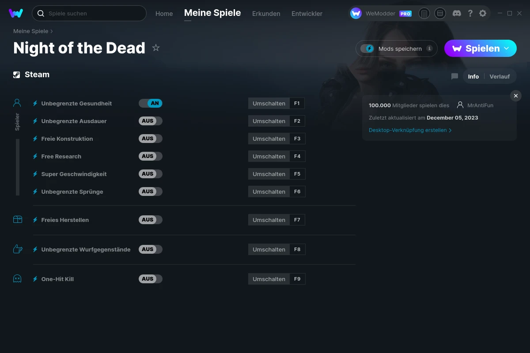Click lightning icon beside Free Research
This screenshot has height=353, width=530.
pos(35,156)
